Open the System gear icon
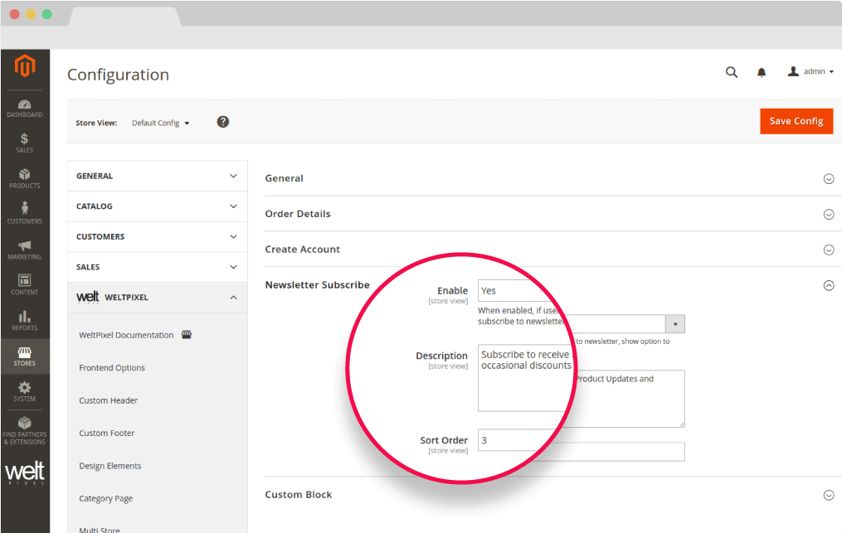The width and height of the screenshot is (842, 533). [24, 391]
